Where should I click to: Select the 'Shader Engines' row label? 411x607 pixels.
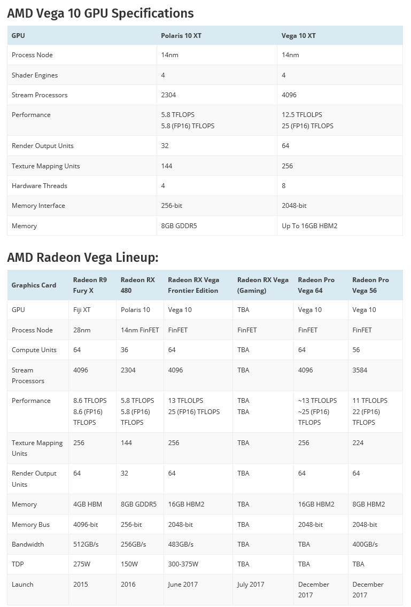(x=35, y=75)
